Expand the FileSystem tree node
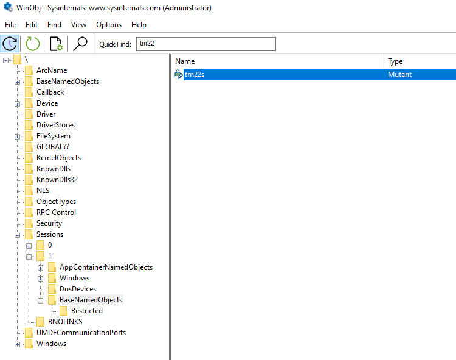Viewport: 456px width, 360px height. [x=18, y=136]
